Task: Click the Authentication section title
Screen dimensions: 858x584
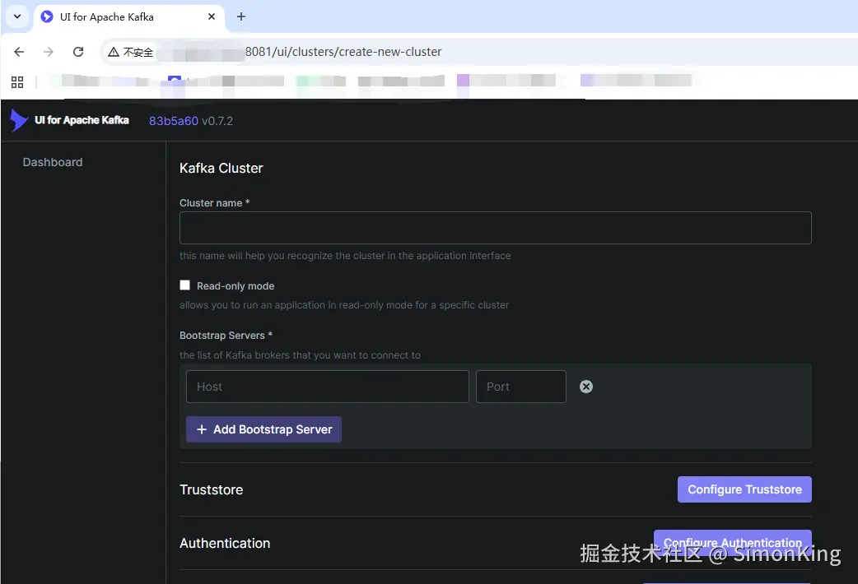Action: [x=225, y=544]
